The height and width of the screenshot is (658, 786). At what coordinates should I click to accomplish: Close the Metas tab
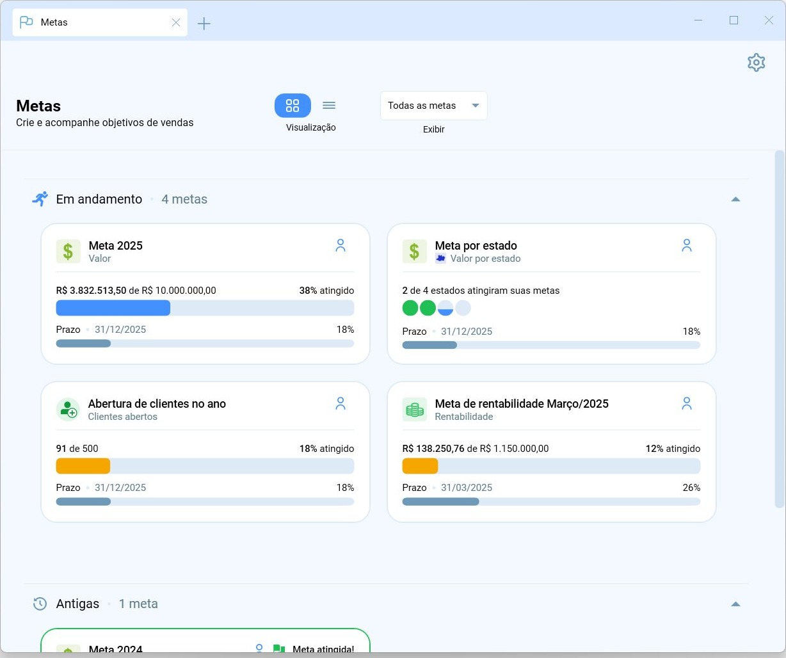click(176, 22)
